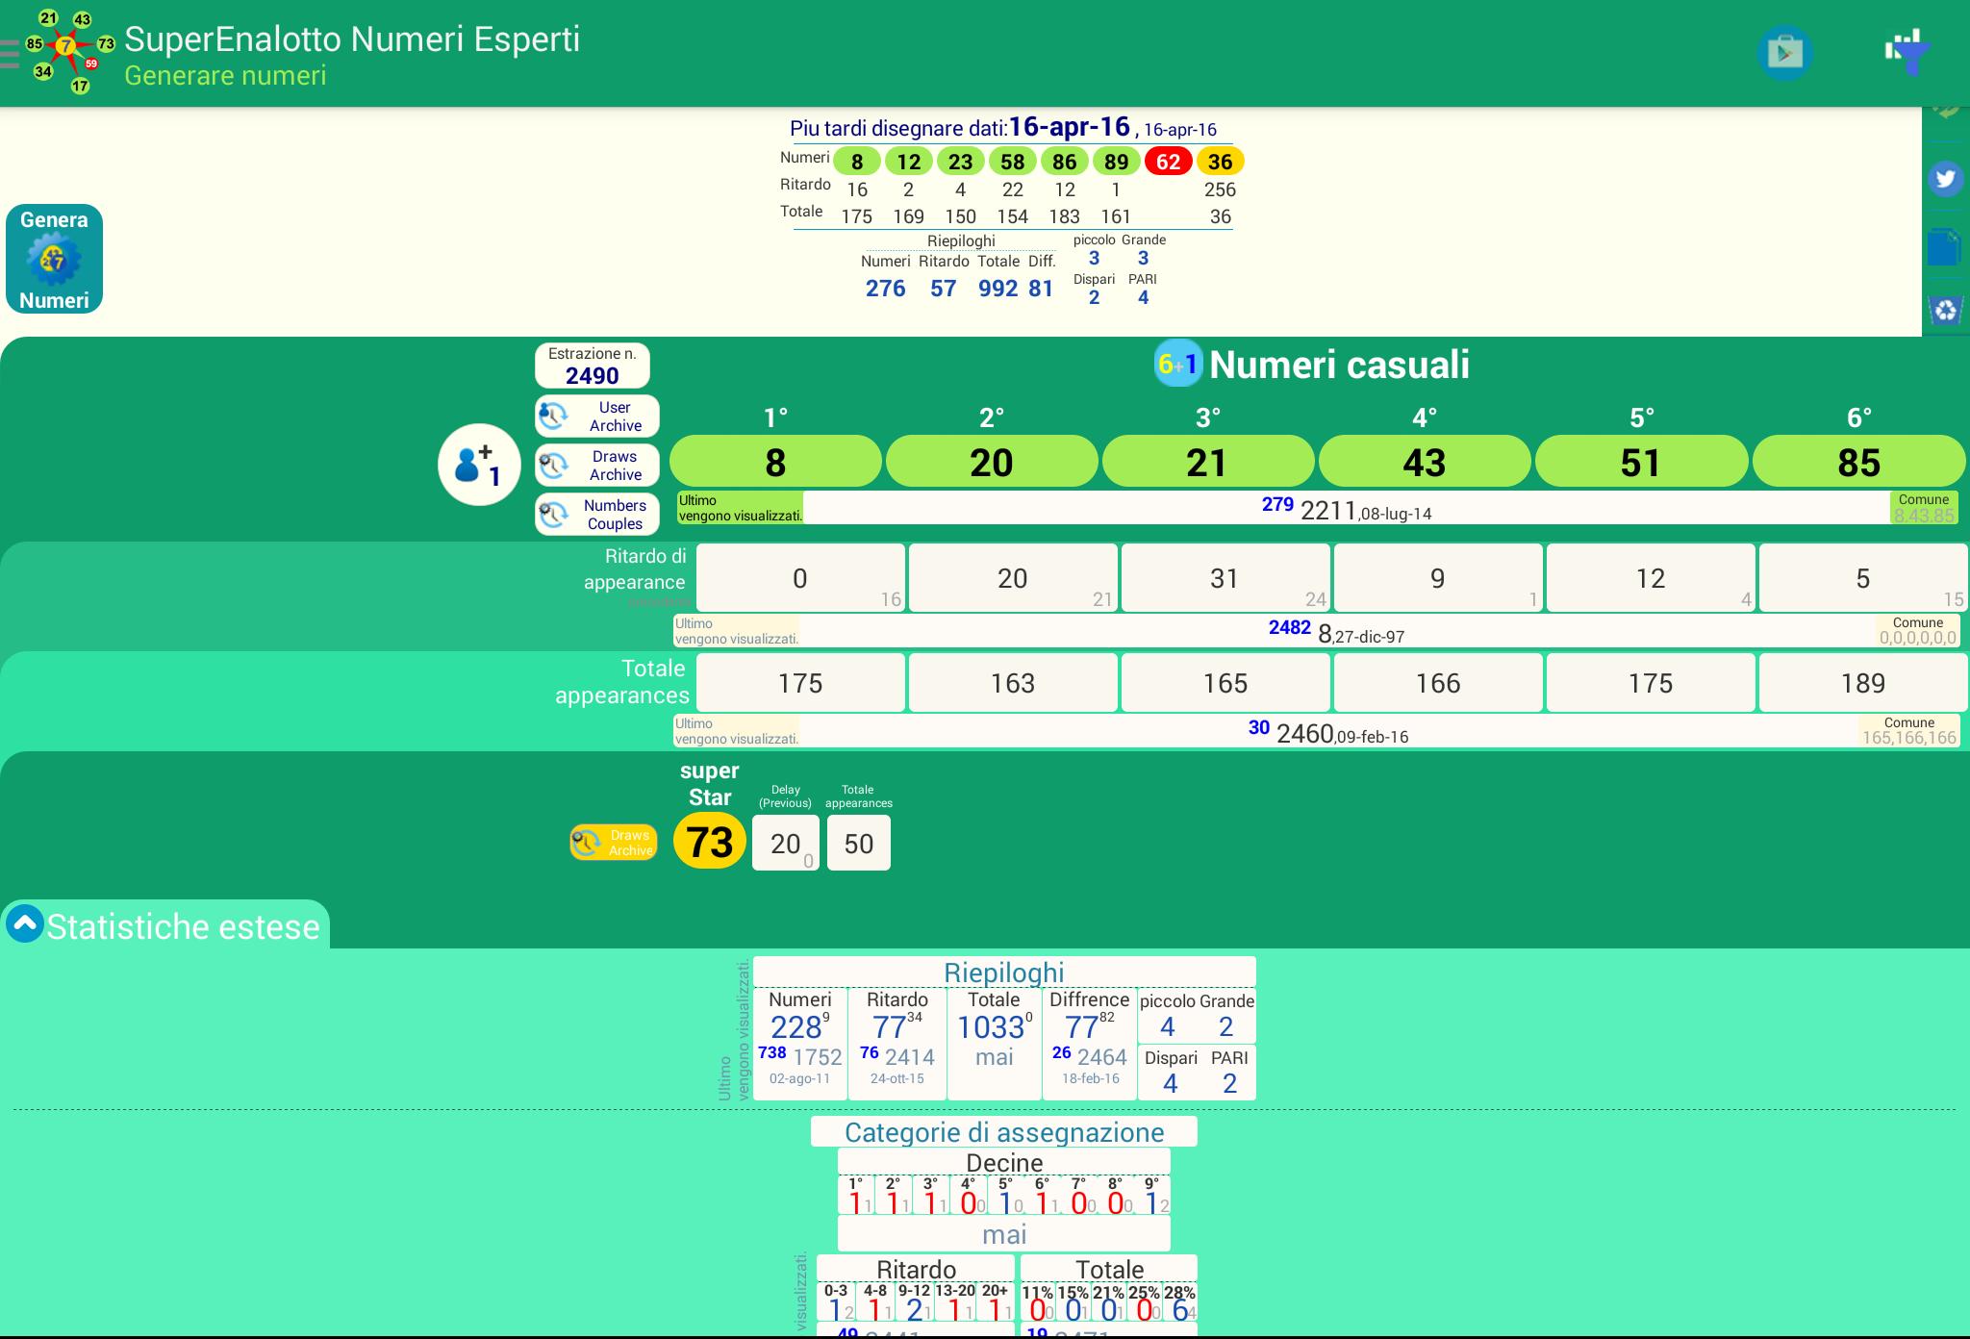
Task: Open the hamburger navigation menu
Action: (10, 53)
